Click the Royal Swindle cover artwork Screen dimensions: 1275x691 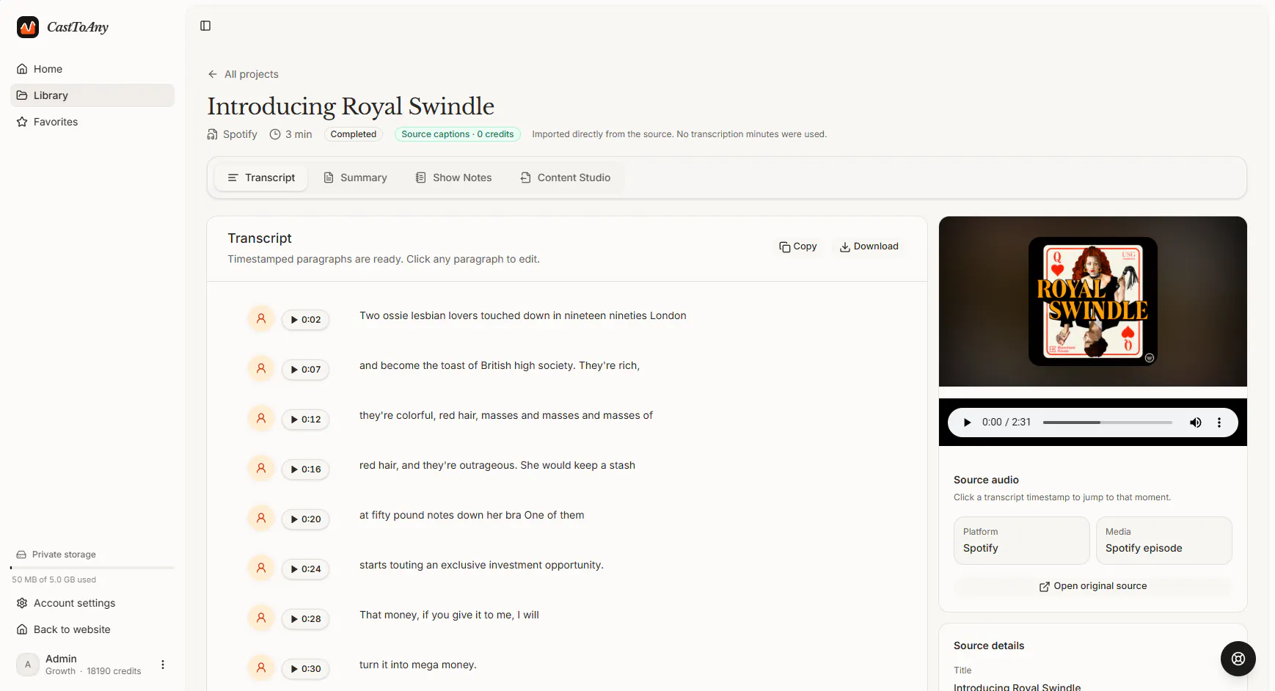1093,301
